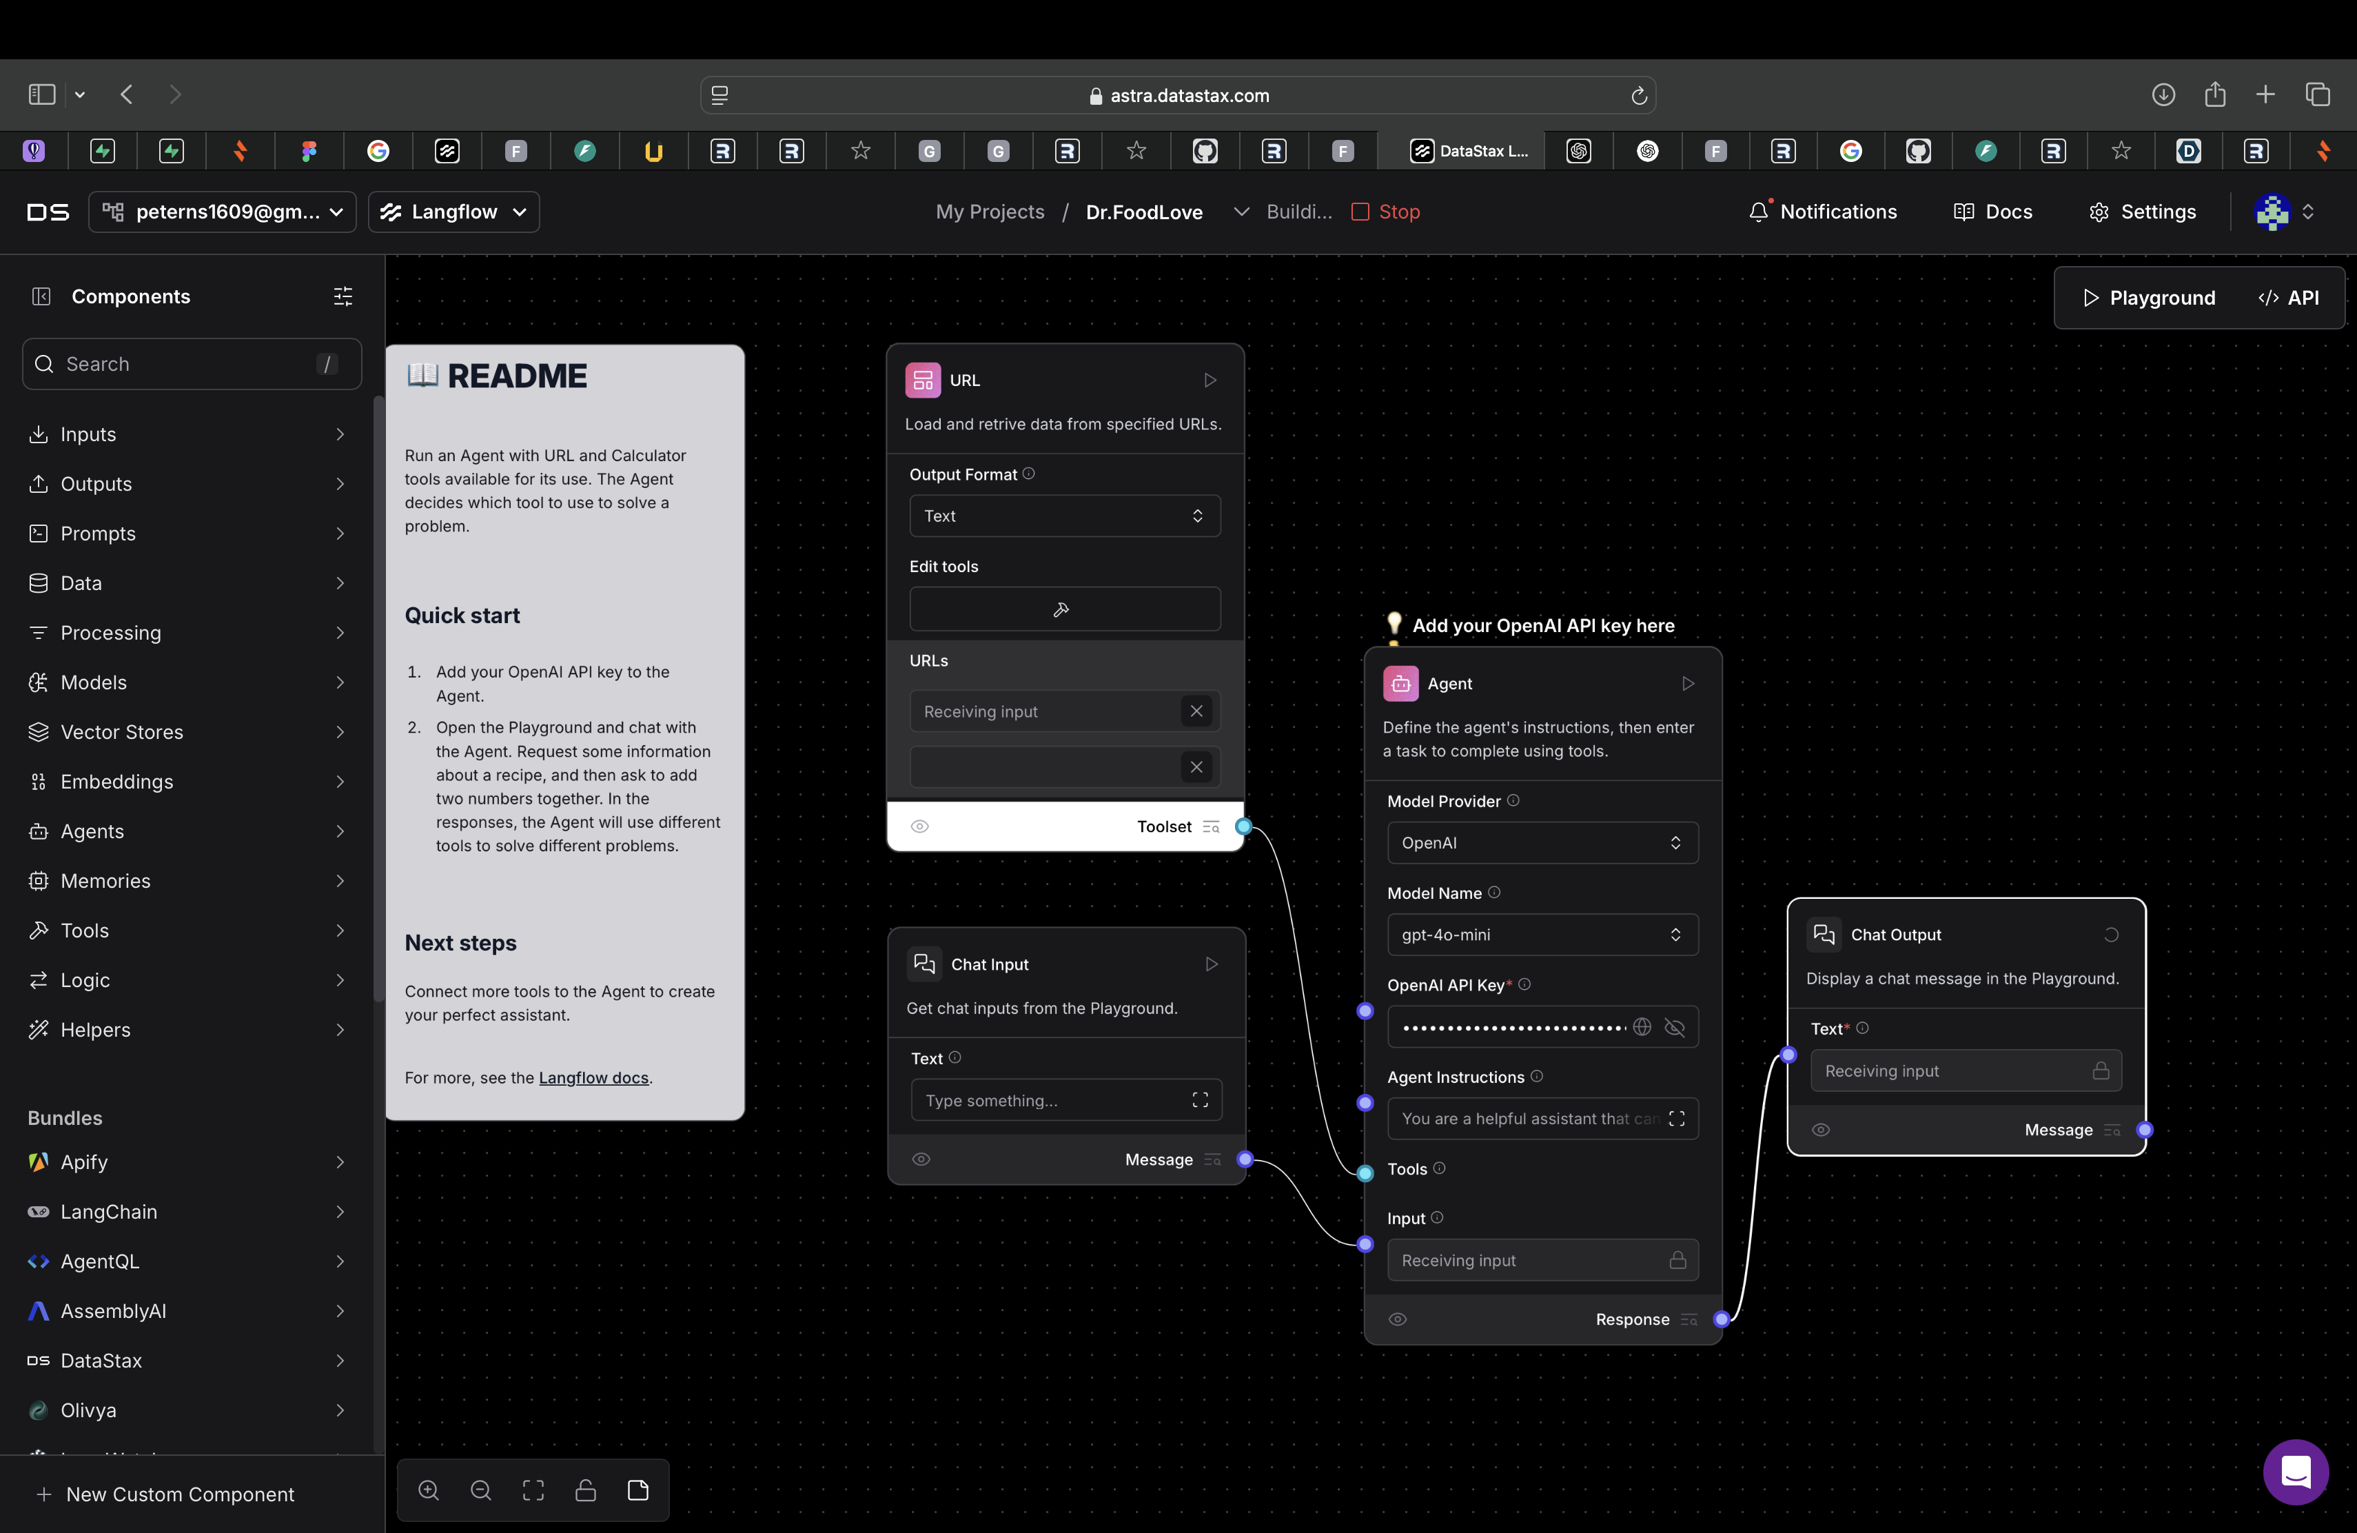The image size is (2357, 1533).
Task: Run the URL component play icon
Action: 1210,380
